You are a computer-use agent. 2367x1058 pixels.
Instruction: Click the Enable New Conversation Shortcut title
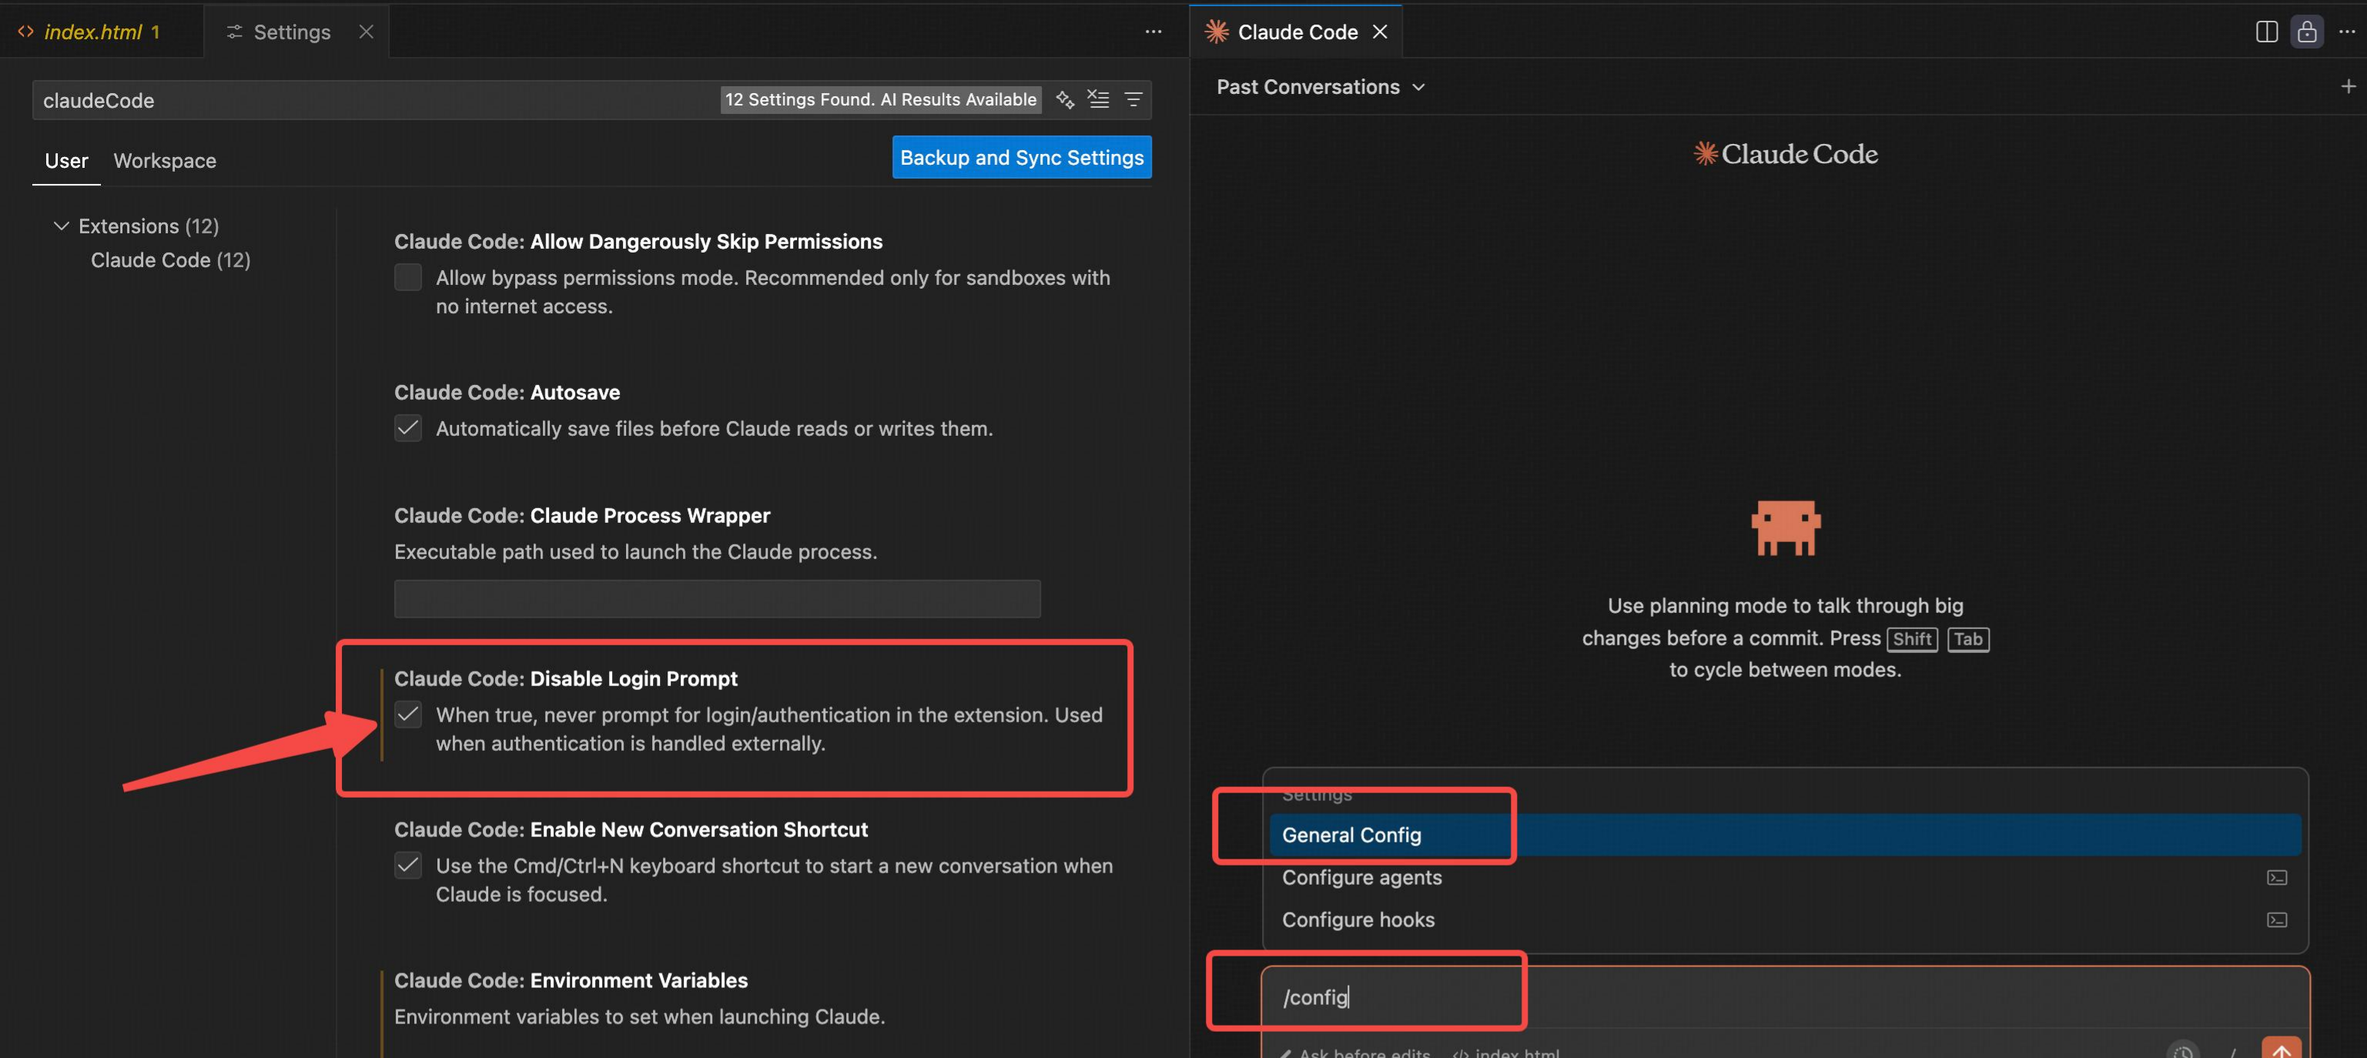coord(631,829)
